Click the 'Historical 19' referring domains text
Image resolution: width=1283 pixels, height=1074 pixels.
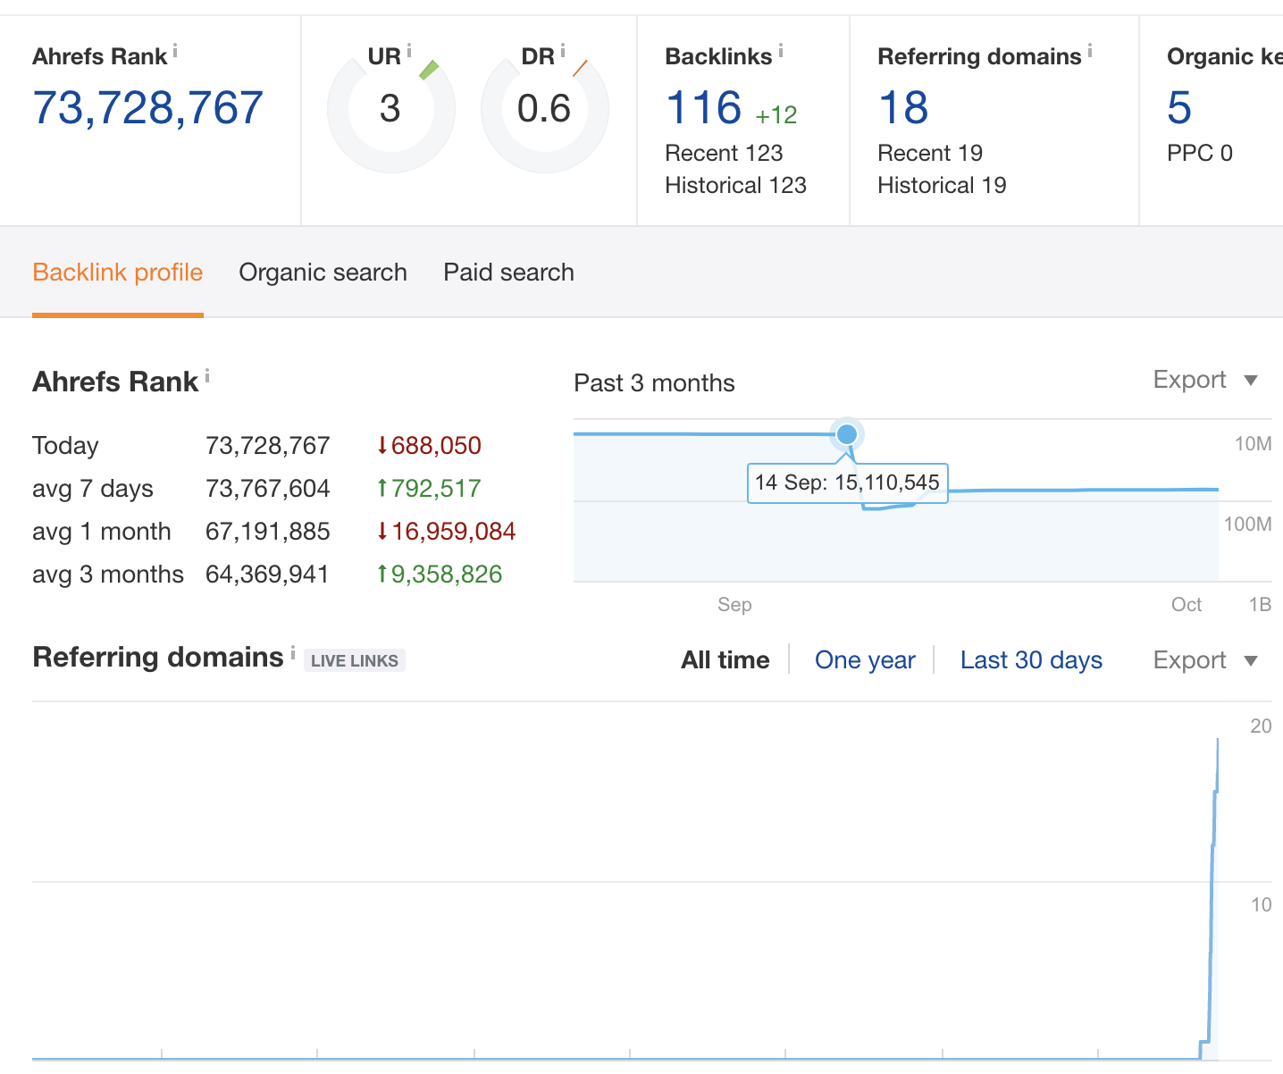[x=942, y=185]
